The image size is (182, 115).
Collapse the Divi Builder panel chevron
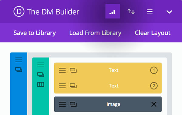click(169, 12)
